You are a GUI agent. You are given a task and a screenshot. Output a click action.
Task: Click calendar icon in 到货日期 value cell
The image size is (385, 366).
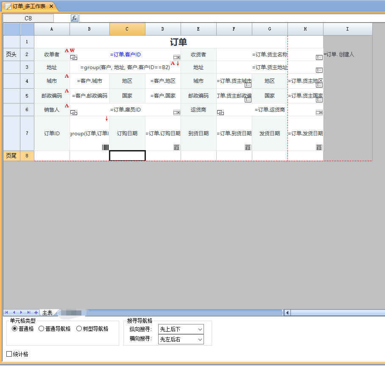248,147
